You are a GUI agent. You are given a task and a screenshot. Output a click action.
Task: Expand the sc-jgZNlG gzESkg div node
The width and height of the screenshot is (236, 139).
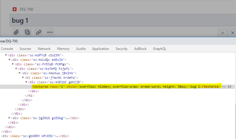point(9,118)
